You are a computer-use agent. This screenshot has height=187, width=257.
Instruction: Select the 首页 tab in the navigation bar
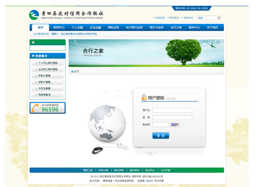pyautogui.click(x=40, y=28)
